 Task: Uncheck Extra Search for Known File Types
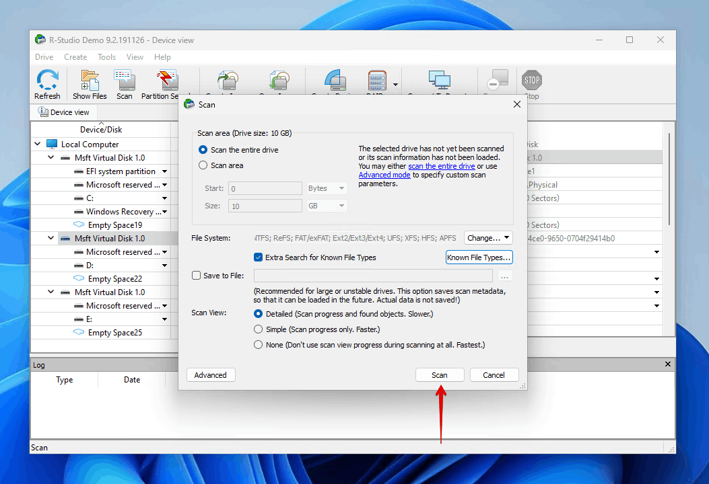click(x=258, y=257)
